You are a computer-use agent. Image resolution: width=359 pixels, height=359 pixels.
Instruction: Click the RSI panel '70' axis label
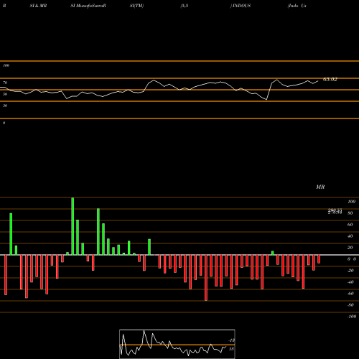[5, 83]
